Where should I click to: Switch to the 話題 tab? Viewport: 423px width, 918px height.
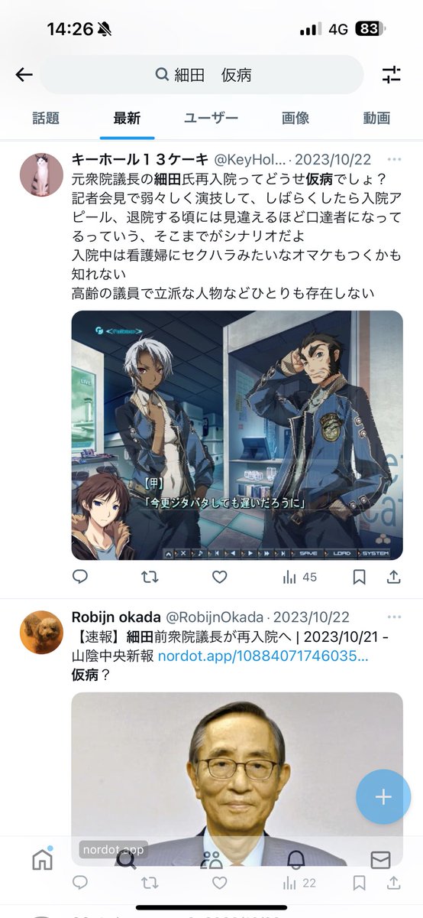pyautogui.click(x=46, y=118)
